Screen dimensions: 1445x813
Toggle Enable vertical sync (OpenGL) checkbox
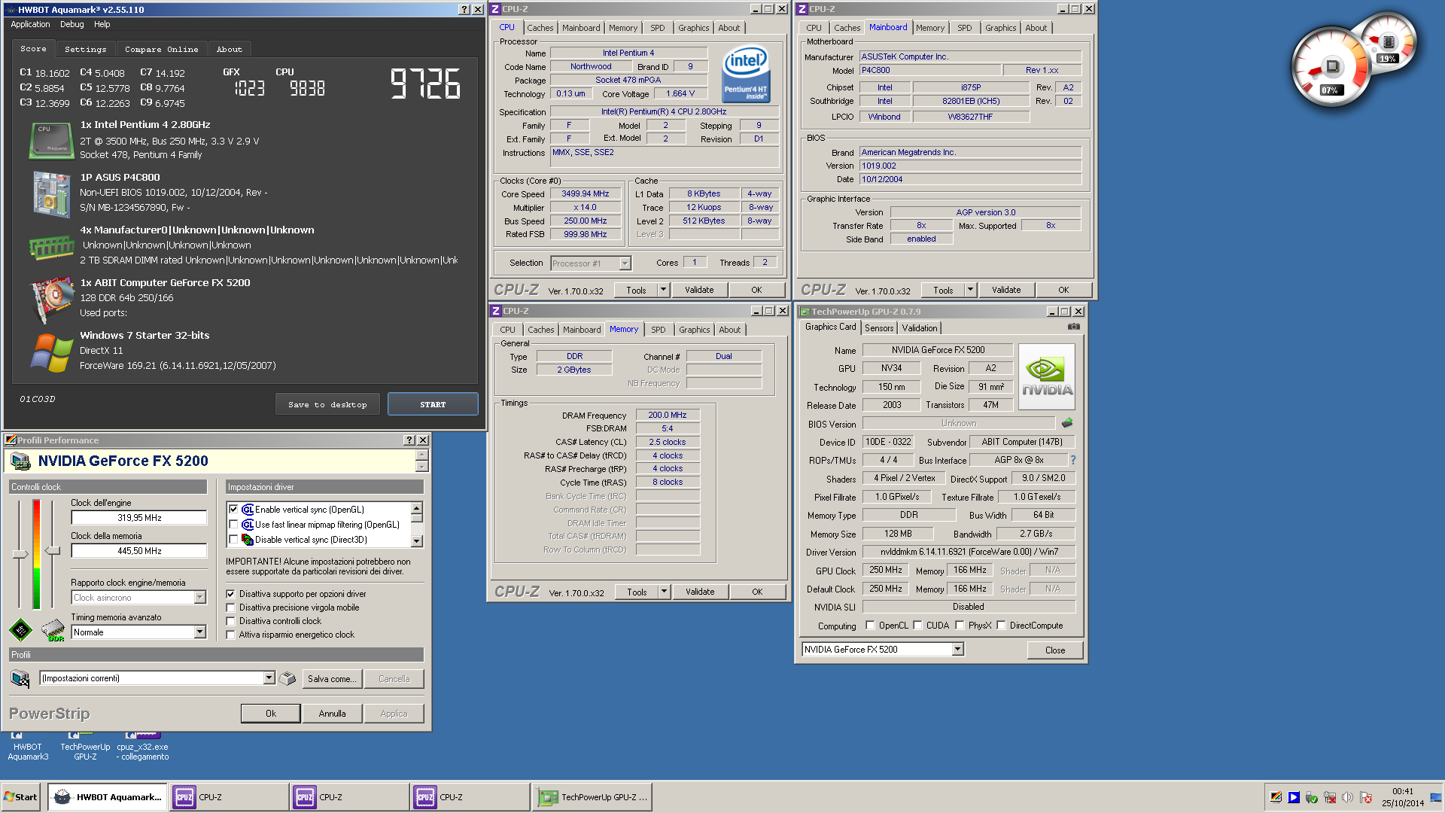coord(233,510)
